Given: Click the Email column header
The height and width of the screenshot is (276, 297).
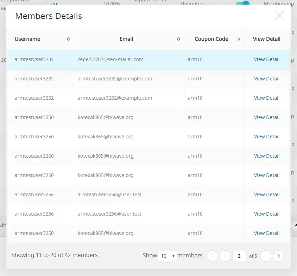Looking at the screenshot, I should pos(126,39).
